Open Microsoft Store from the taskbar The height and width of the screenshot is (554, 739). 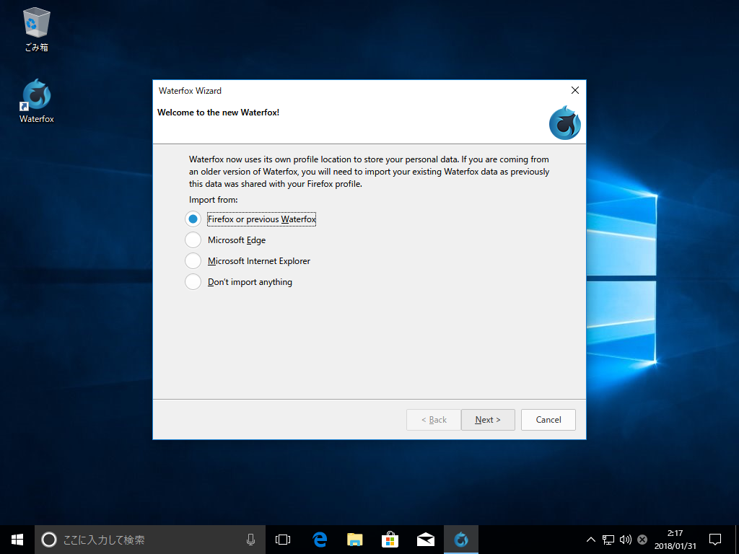tap(390, 540)
